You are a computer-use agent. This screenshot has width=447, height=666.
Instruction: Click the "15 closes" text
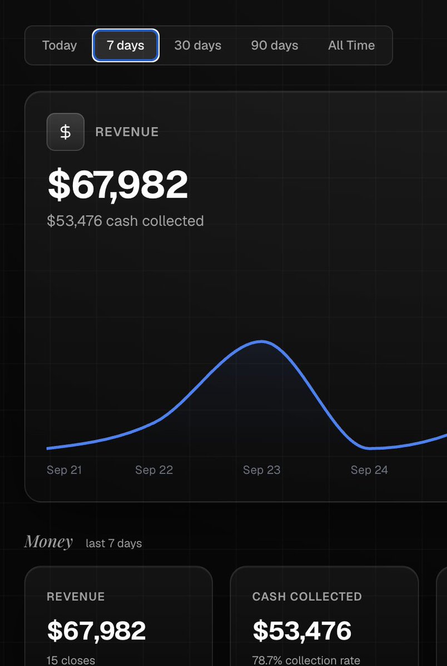click(71, 660)
